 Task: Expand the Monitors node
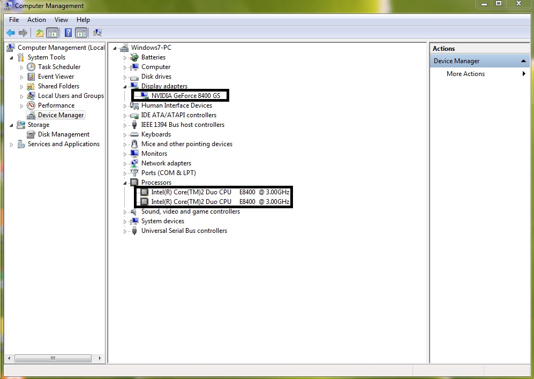pos(125,154)
